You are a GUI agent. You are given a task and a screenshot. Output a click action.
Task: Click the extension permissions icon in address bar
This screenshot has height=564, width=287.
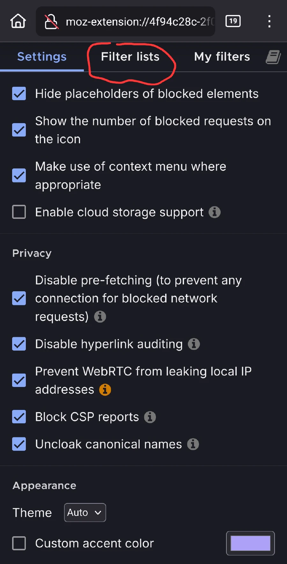(51, 21)
